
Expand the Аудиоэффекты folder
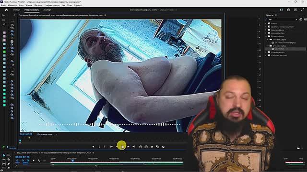[266, 30]
